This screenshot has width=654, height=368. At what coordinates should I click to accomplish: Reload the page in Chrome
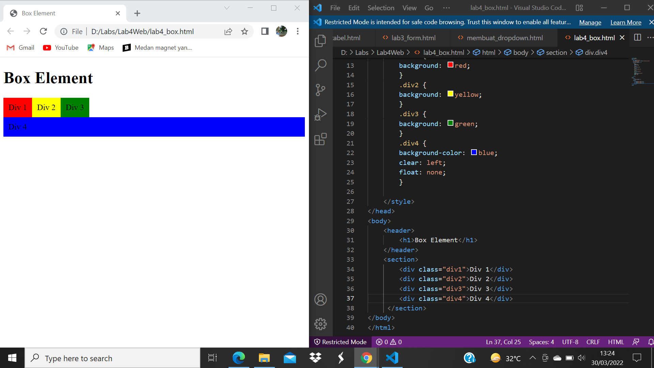[43, 31]
